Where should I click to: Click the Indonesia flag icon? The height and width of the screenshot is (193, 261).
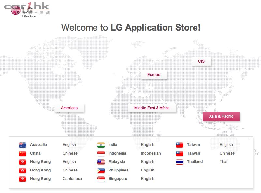[x=101, y=154]
